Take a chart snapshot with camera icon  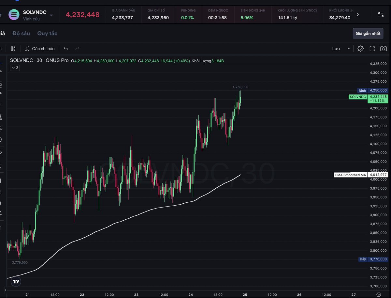pyautogui.click(x=384, y=49)
